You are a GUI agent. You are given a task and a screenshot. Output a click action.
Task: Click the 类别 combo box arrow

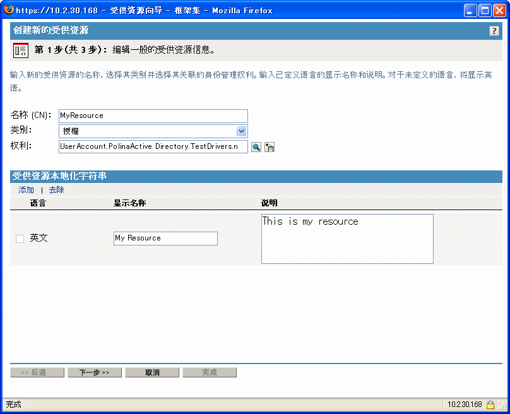click(x=242, y=131)
